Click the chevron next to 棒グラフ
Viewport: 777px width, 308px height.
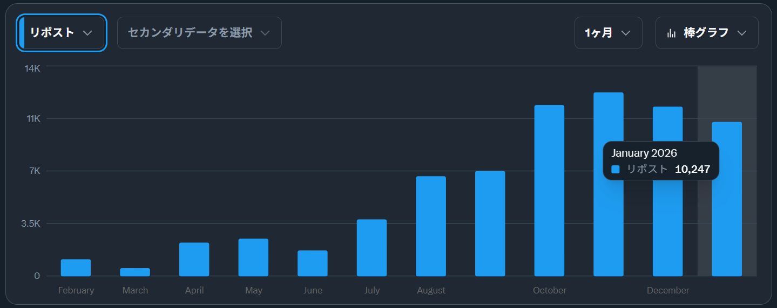tap(742, 33)
